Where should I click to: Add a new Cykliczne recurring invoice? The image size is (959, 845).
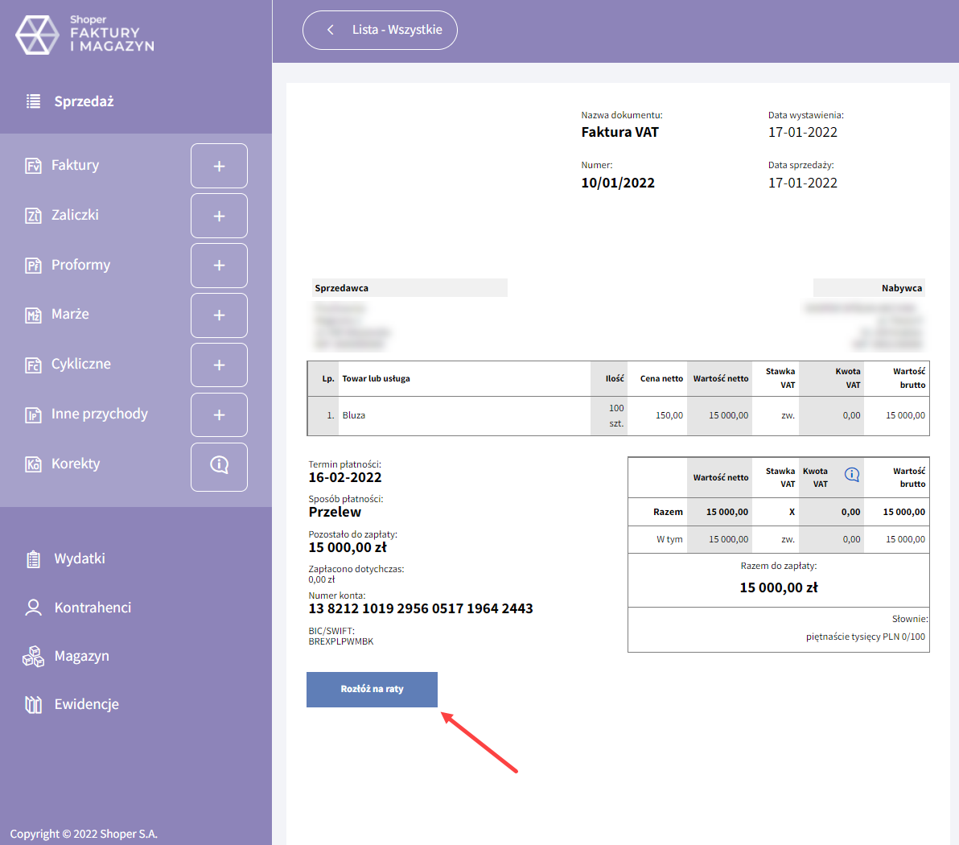(x=219, y=365)
